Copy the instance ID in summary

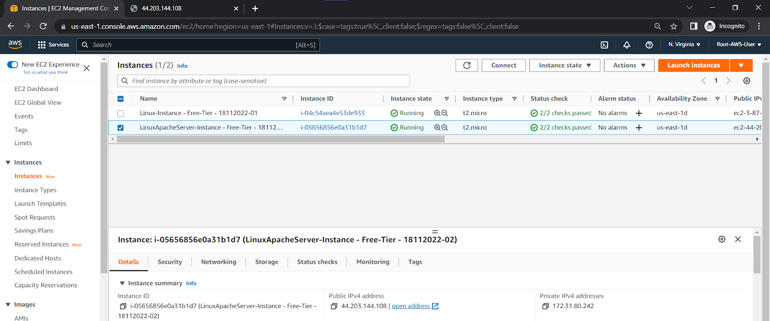[123, 306]
